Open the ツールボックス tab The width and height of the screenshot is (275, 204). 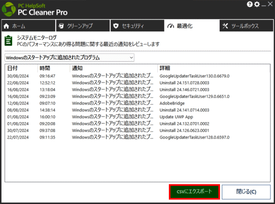coord(246,26)
